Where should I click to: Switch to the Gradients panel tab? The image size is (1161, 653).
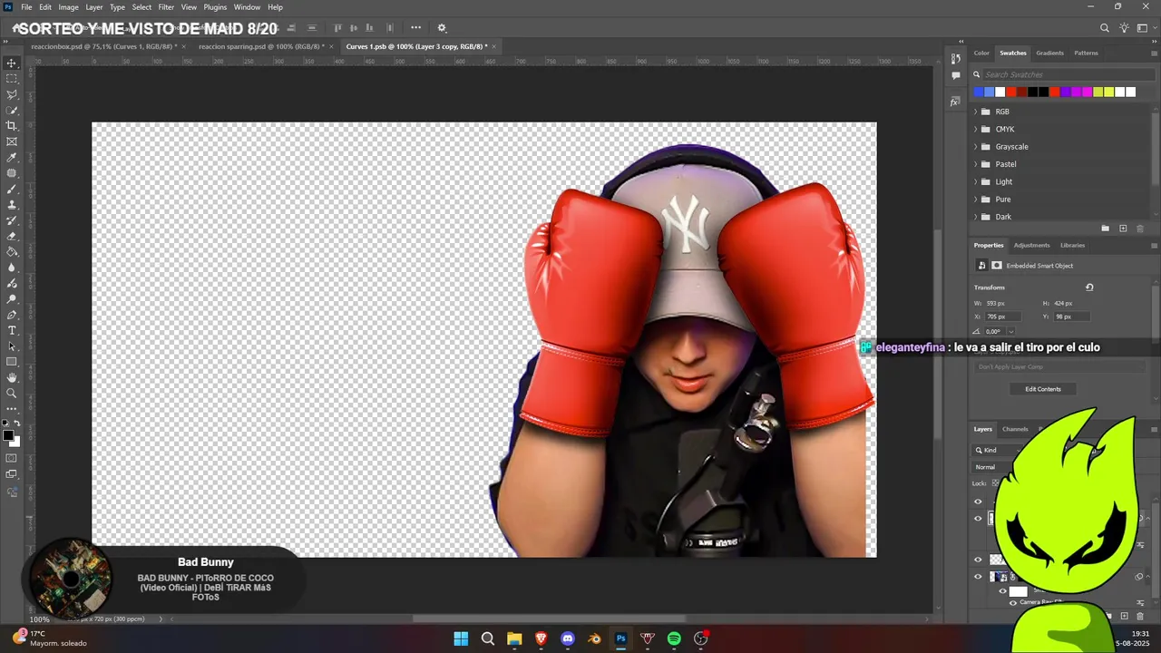[1049, 53]
